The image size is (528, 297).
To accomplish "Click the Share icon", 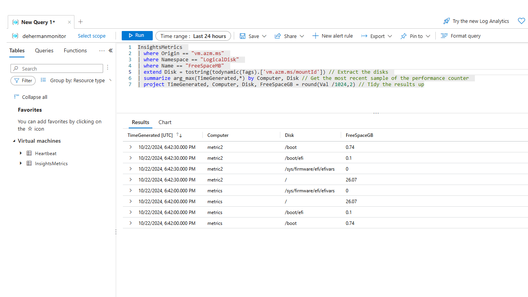I will coord(278,36).
